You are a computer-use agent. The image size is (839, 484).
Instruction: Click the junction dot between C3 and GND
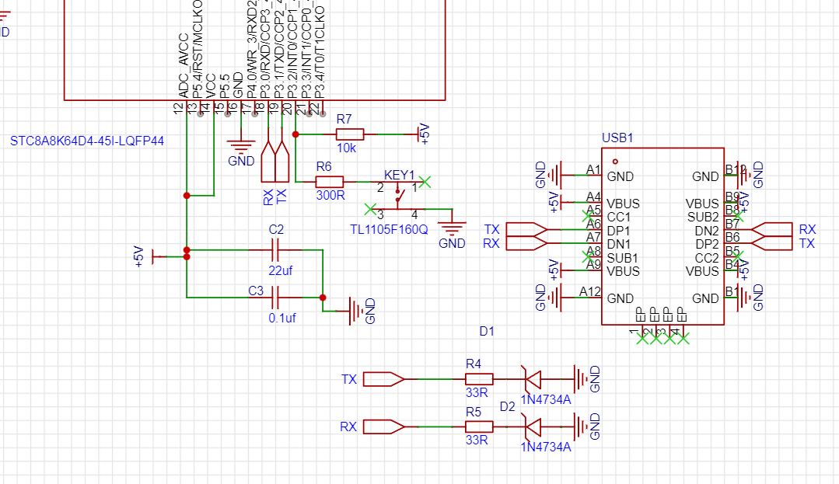click(323, 298)
